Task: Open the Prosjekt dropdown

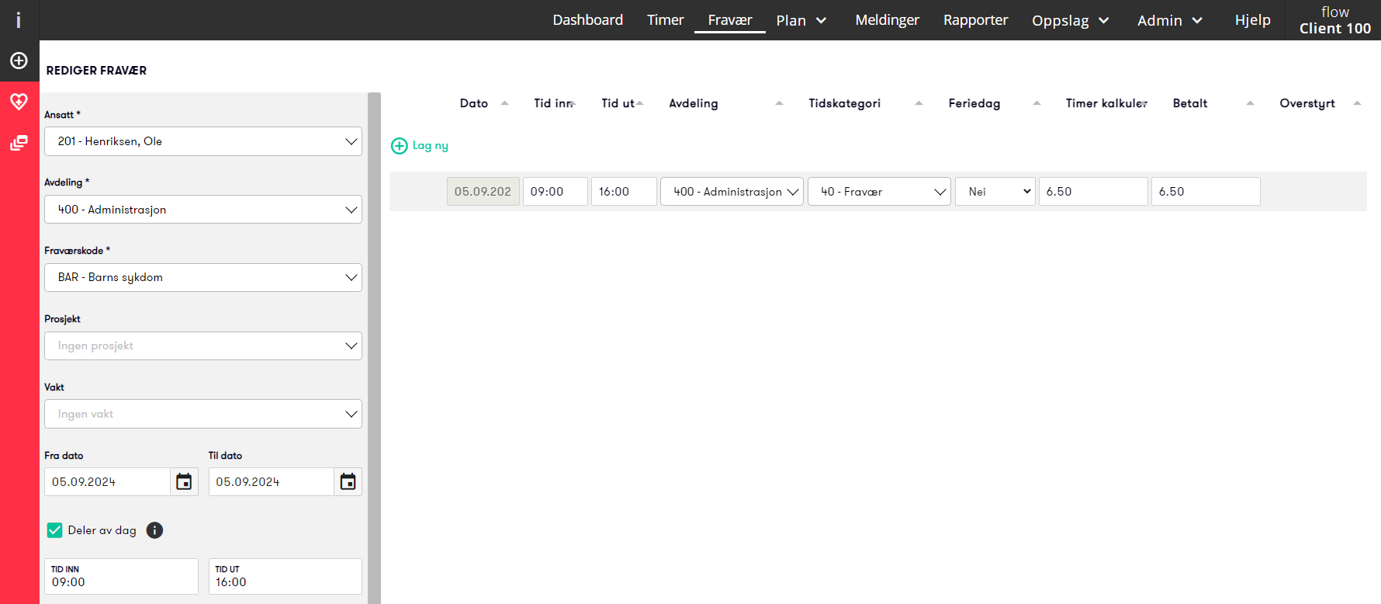Action: 203,345
